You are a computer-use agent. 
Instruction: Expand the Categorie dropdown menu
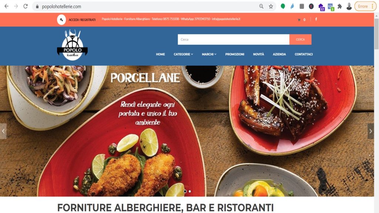click(x=183, y=54)
